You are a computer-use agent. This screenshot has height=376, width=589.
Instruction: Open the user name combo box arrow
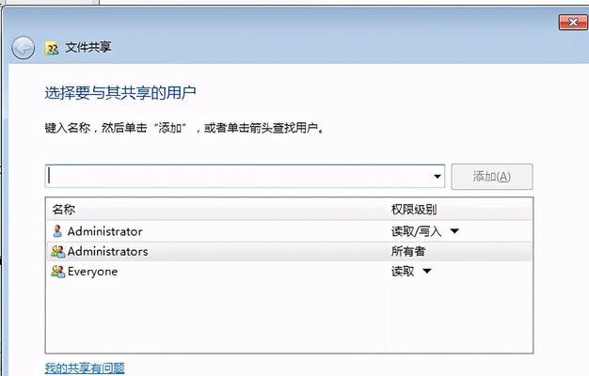tap(438, 176)
